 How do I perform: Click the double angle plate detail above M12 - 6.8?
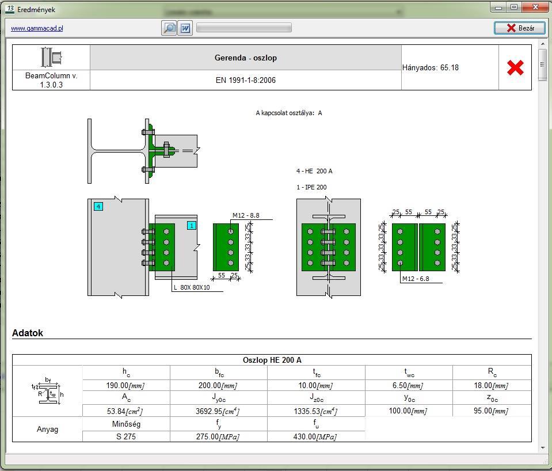pyautogui.click(x=418, y=247)
